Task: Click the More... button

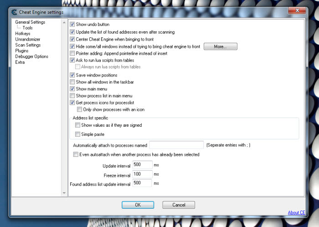Action: click(x=220, y=46)
